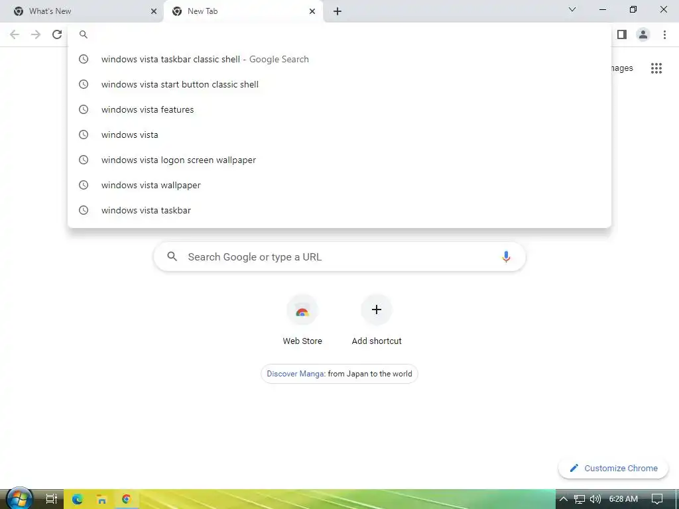This screenshot has width=679, height=509.
Task: Show hidden system tray icons
Action: click(x=564, y=499)
